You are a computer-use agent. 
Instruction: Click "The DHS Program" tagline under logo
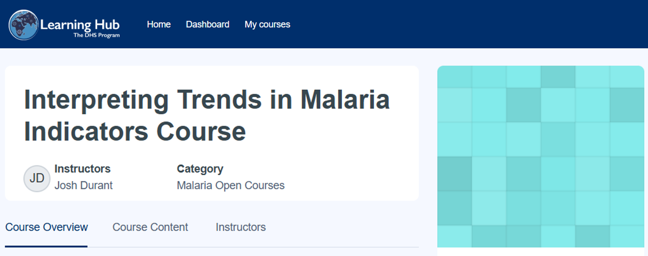coord(97,35)
